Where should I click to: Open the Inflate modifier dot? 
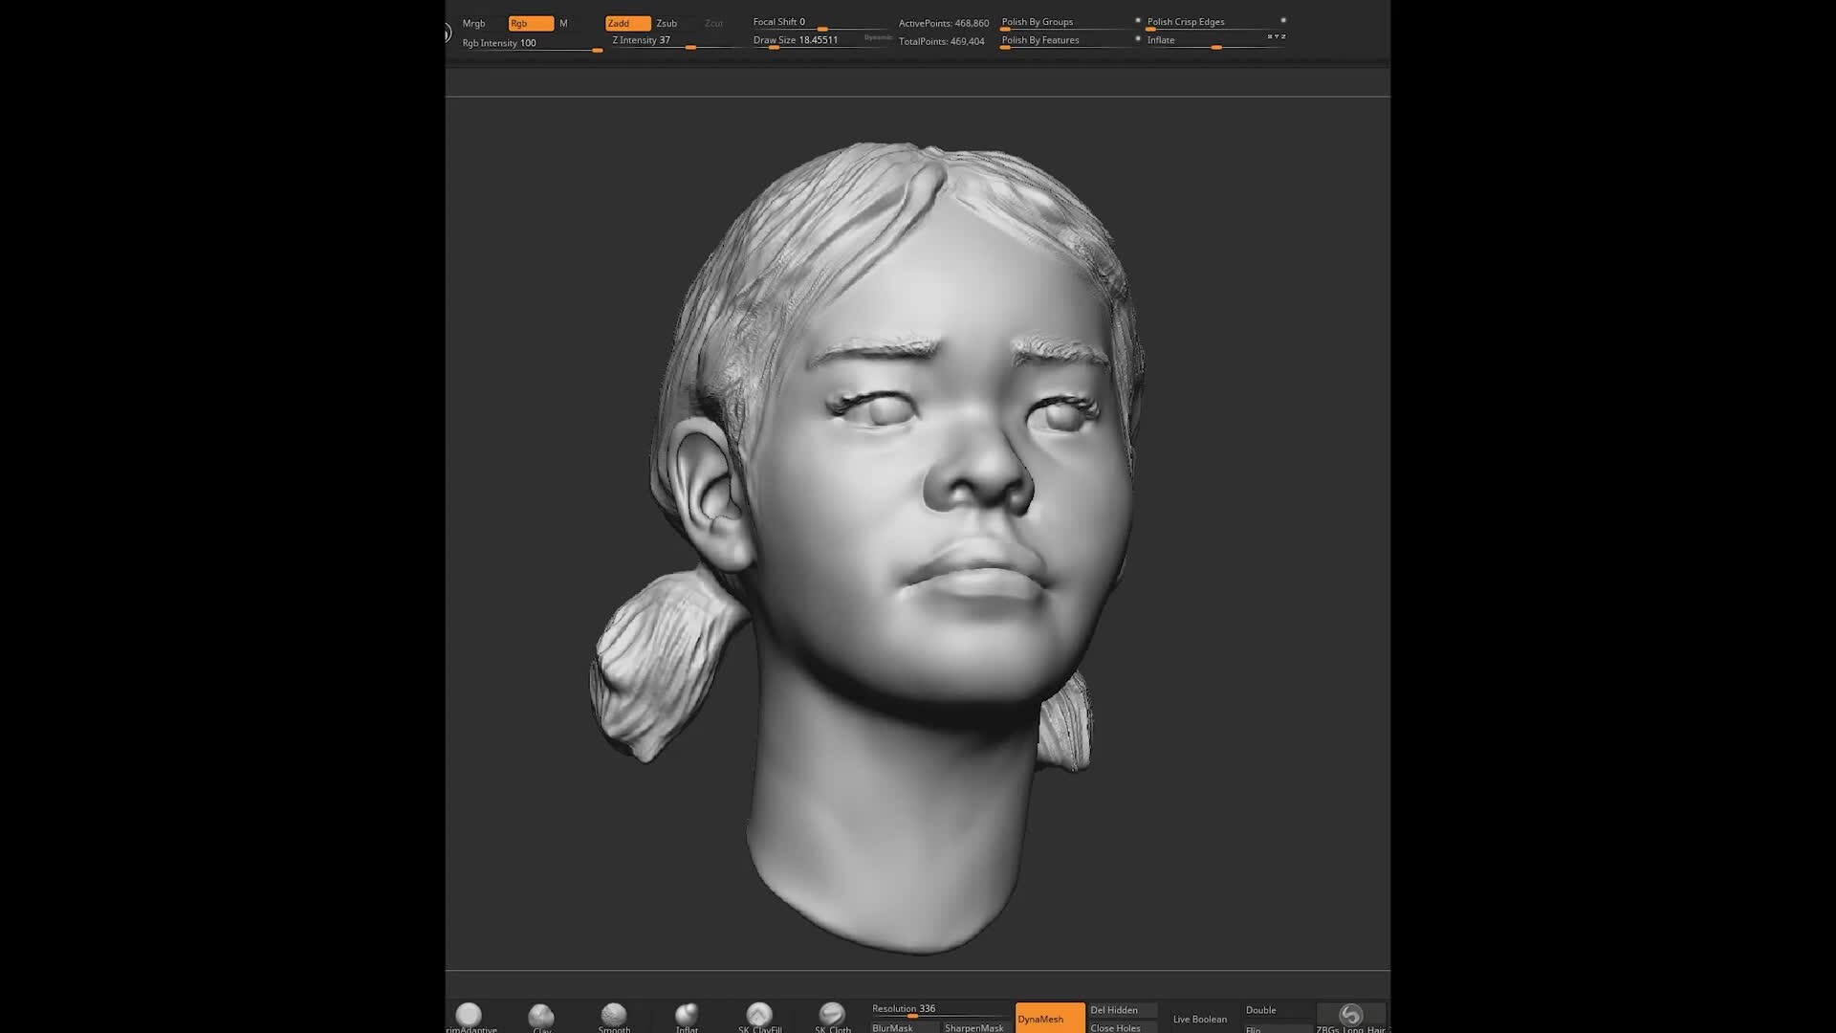[x=1136, y=37]
